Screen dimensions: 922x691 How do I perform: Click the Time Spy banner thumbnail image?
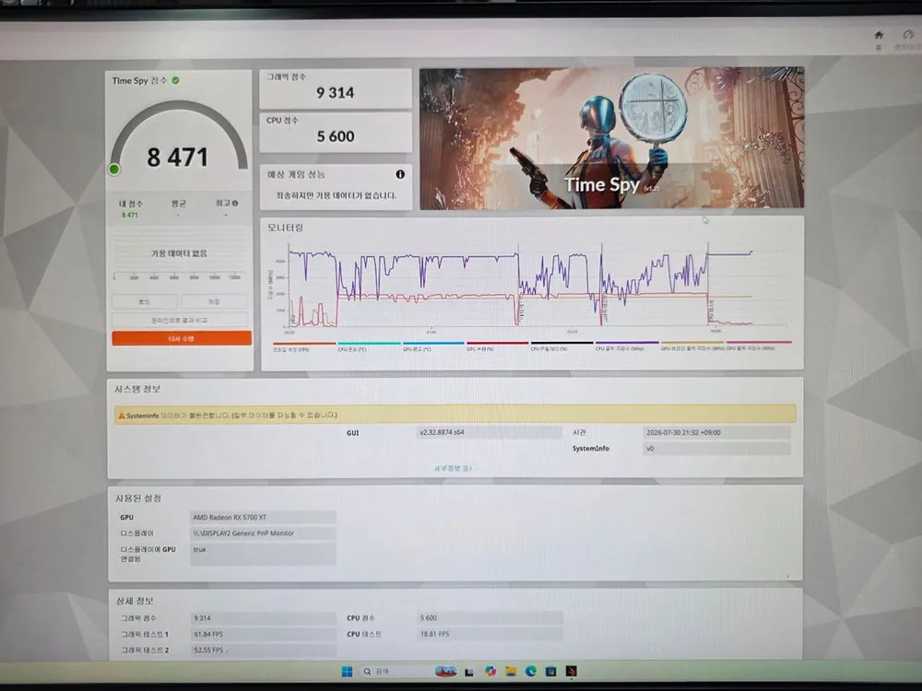pyautogui.click(x=611, y=139)
